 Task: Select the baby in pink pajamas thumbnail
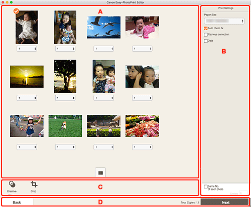(142, 27)
